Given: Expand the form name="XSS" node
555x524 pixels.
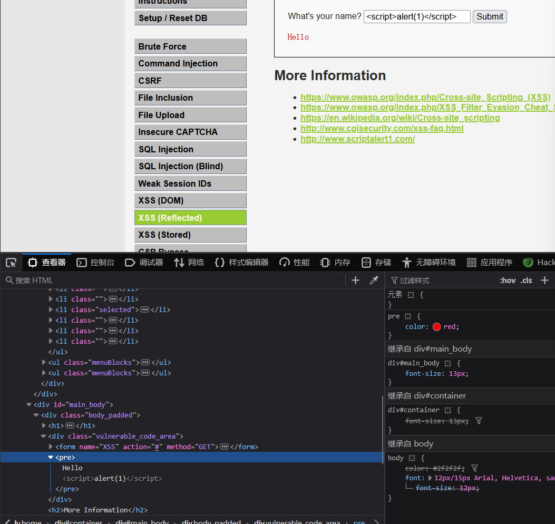Looking at the screenshot, I should point(51,447).
